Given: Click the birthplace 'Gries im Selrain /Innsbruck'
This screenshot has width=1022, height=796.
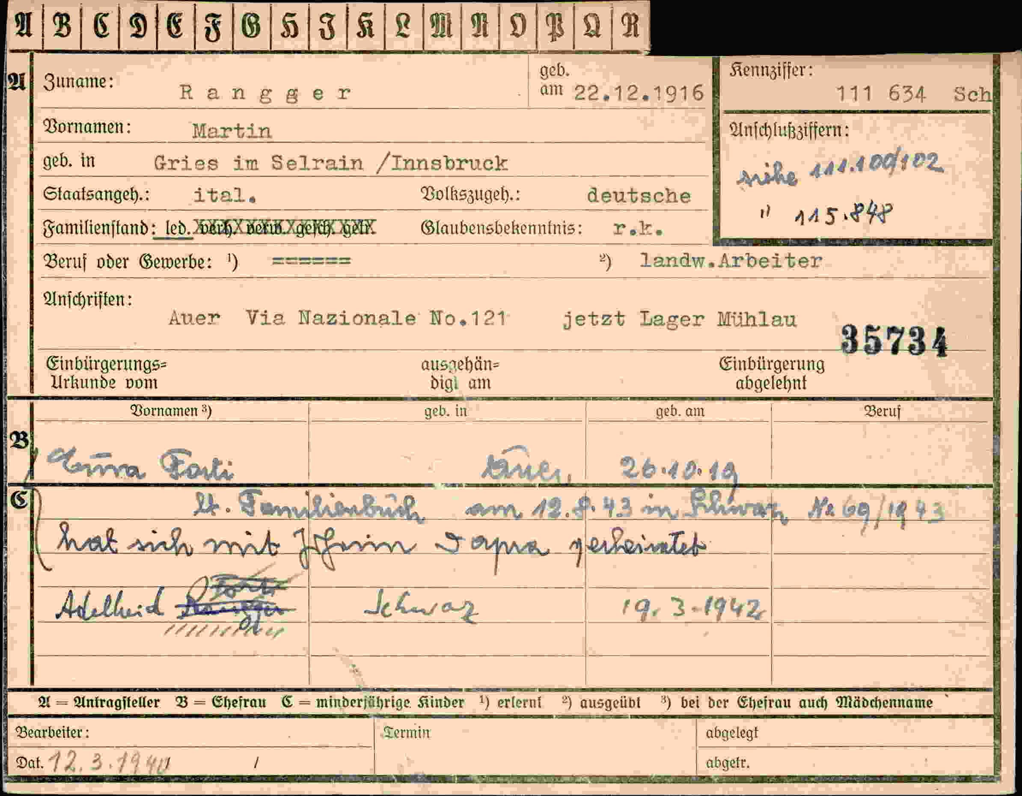Looking at the screenshot, I should (x=330, y=163).
